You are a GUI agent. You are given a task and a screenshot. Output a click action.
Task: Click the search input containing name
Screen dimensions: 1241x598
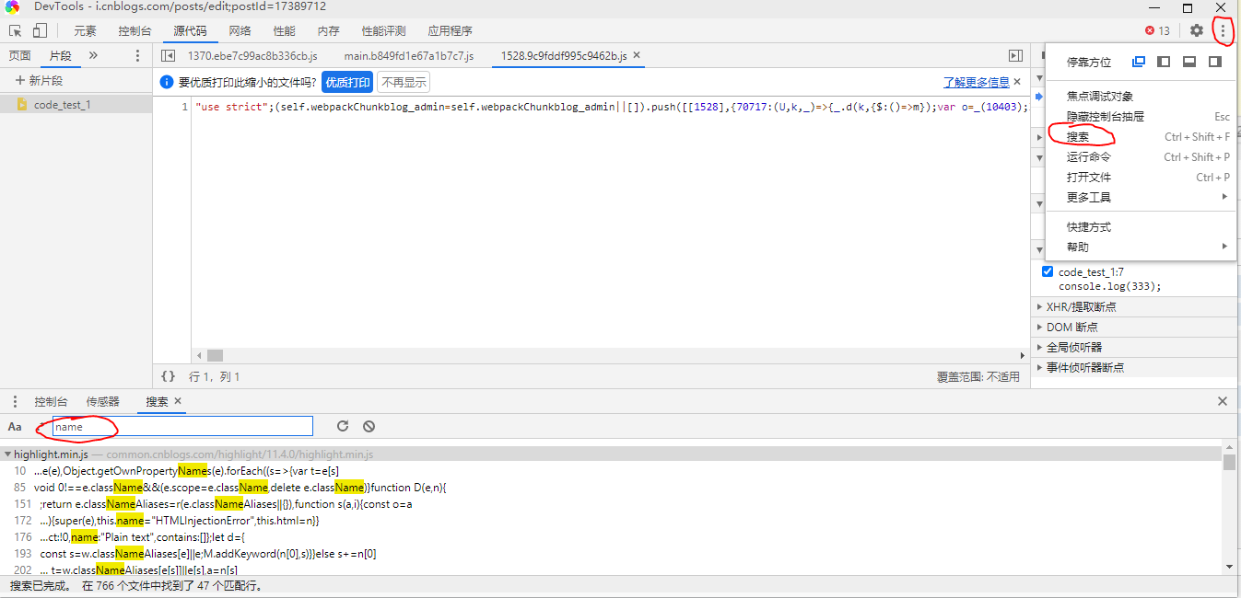(x=182, y=426)
